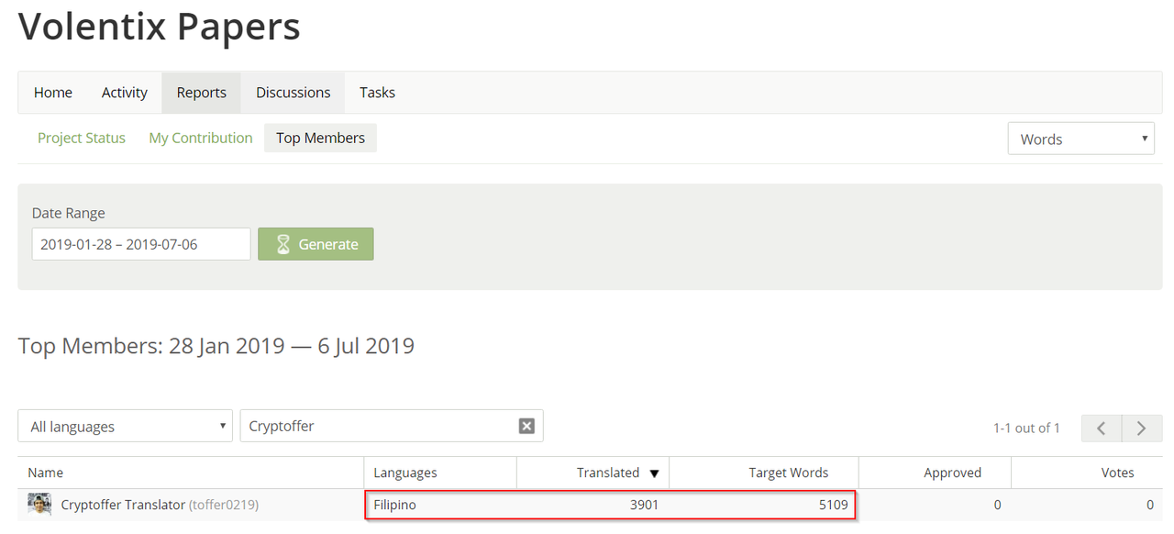Open Cryptoffer Translator profile link
1174x534 pixels.
[x=123, y=505]
